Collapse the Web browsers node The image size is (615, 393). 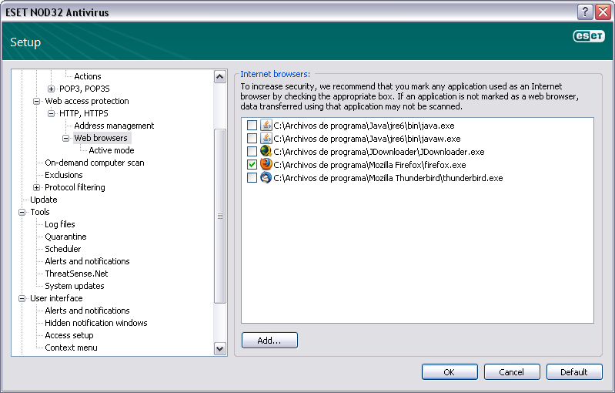click(x=66, y=138)
